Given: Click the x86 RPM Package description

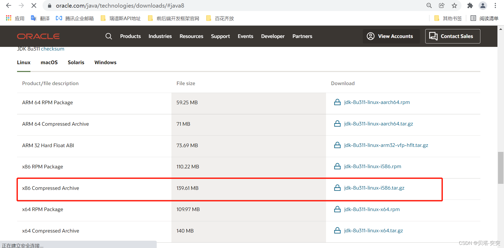Looking at the screenshot, I should [43, 167].
